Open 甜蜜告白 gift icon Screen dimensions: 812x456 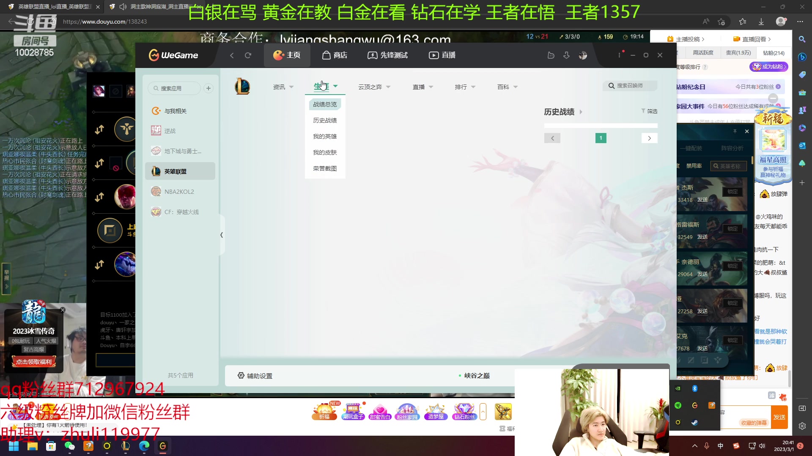click(x=380, y=411)
